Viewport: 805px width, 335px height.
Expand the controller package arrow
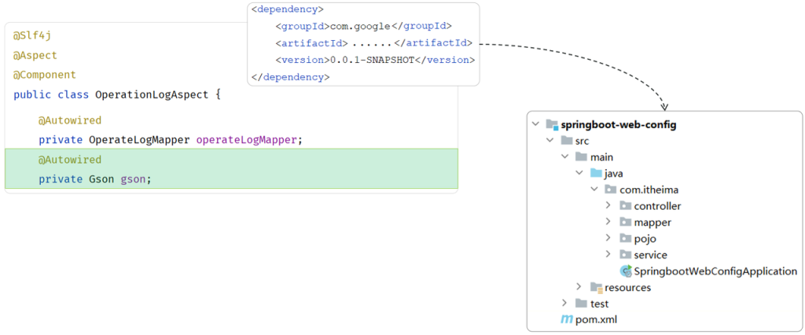(x=608, y=206)
